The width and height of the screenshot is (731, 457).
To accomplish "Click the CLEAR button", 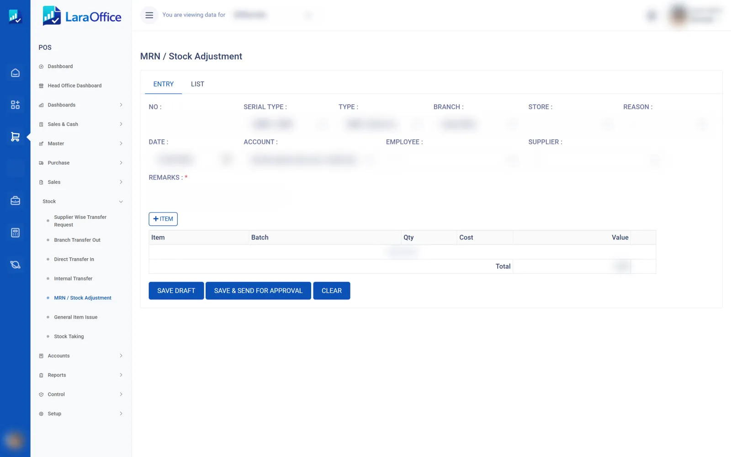I will tap(332, 291).
